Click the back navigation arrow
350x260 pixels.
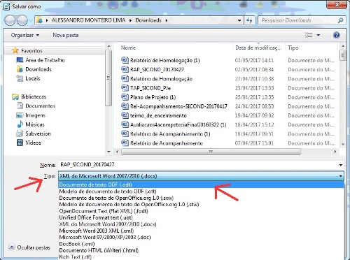(x=10, y=20)
